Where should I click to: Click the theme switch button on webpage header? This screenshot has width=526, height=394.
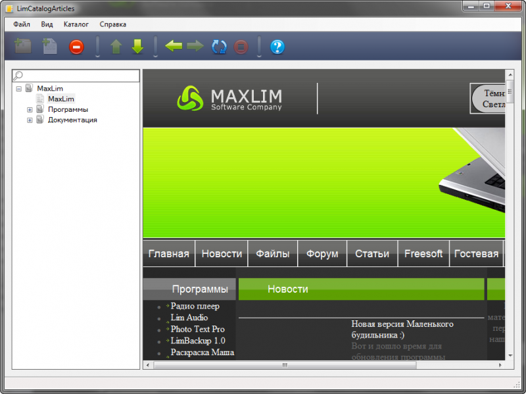point(488,98)
